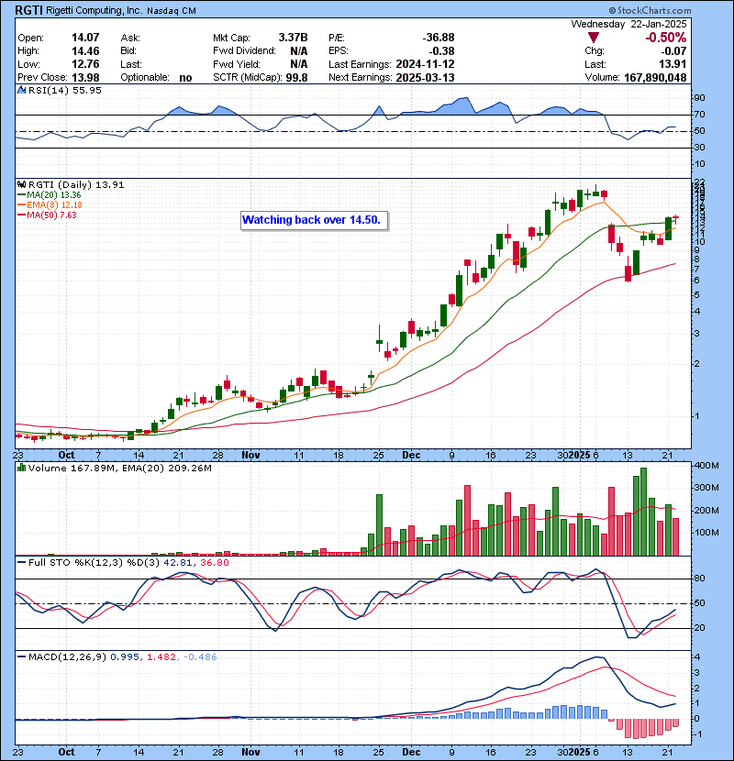Click the candlestick icon beside RGTI (Daily)
734x761 pixels.
[x=21, y=185]
